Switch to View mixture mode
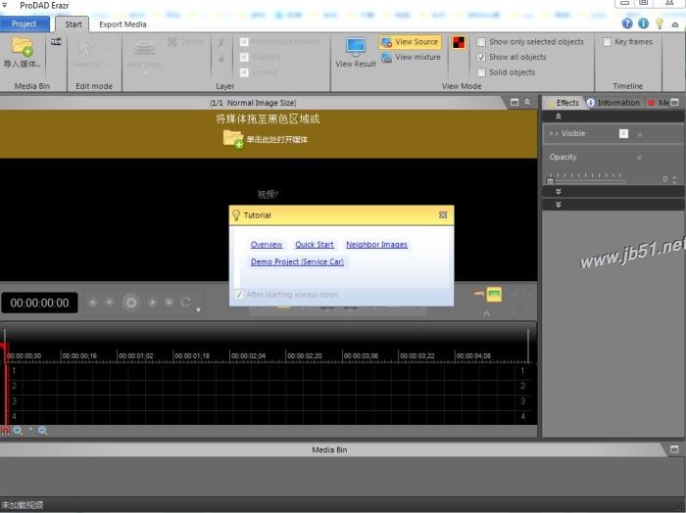 pos(412,57)
